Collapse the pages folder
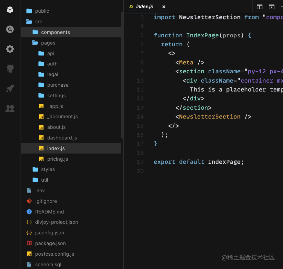Viewport: 283px width, 269px height. pos(71,43)
